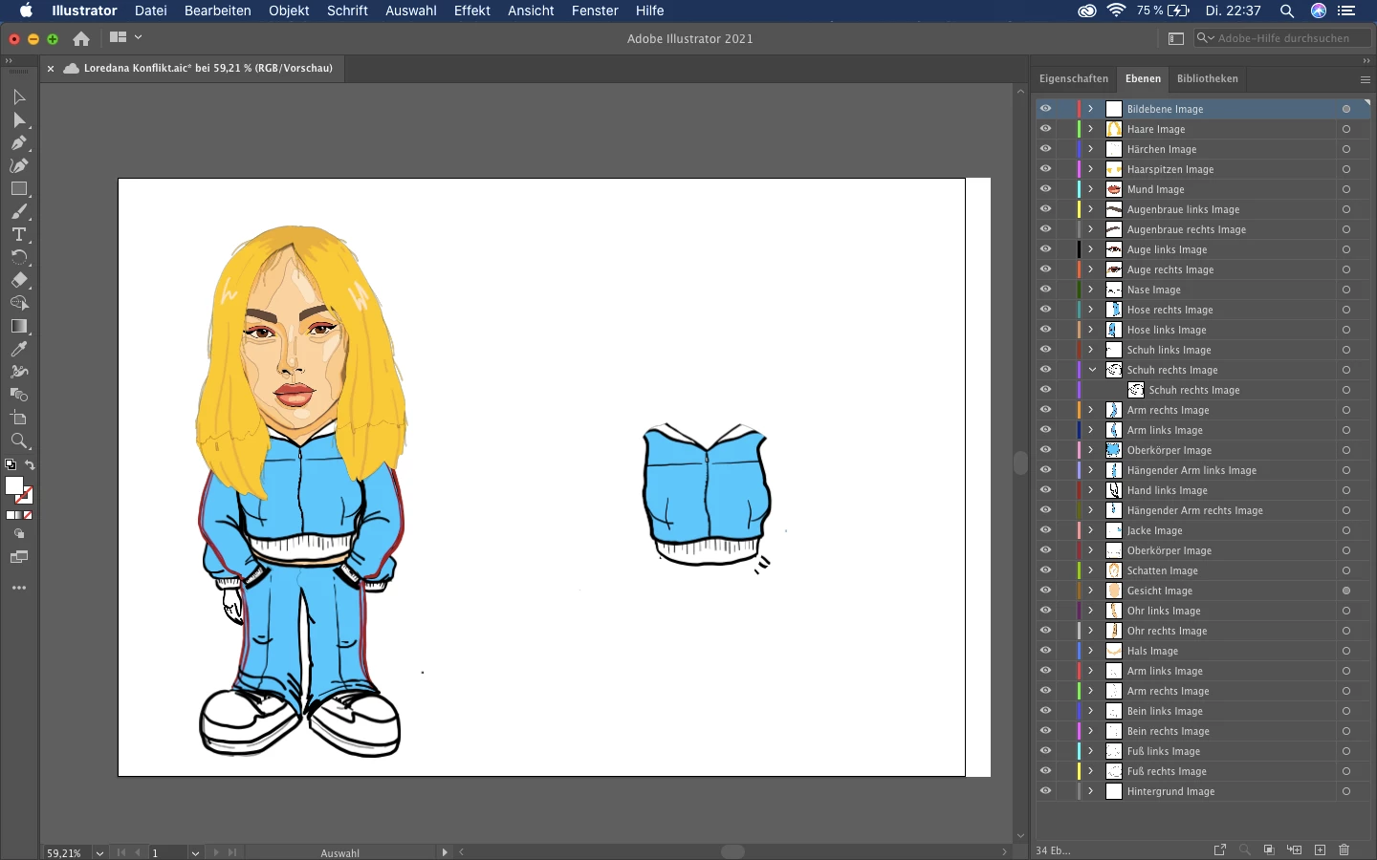1377x860 pixels.
Task: Click the white fill color swatch
Action: tap(13, 486)
